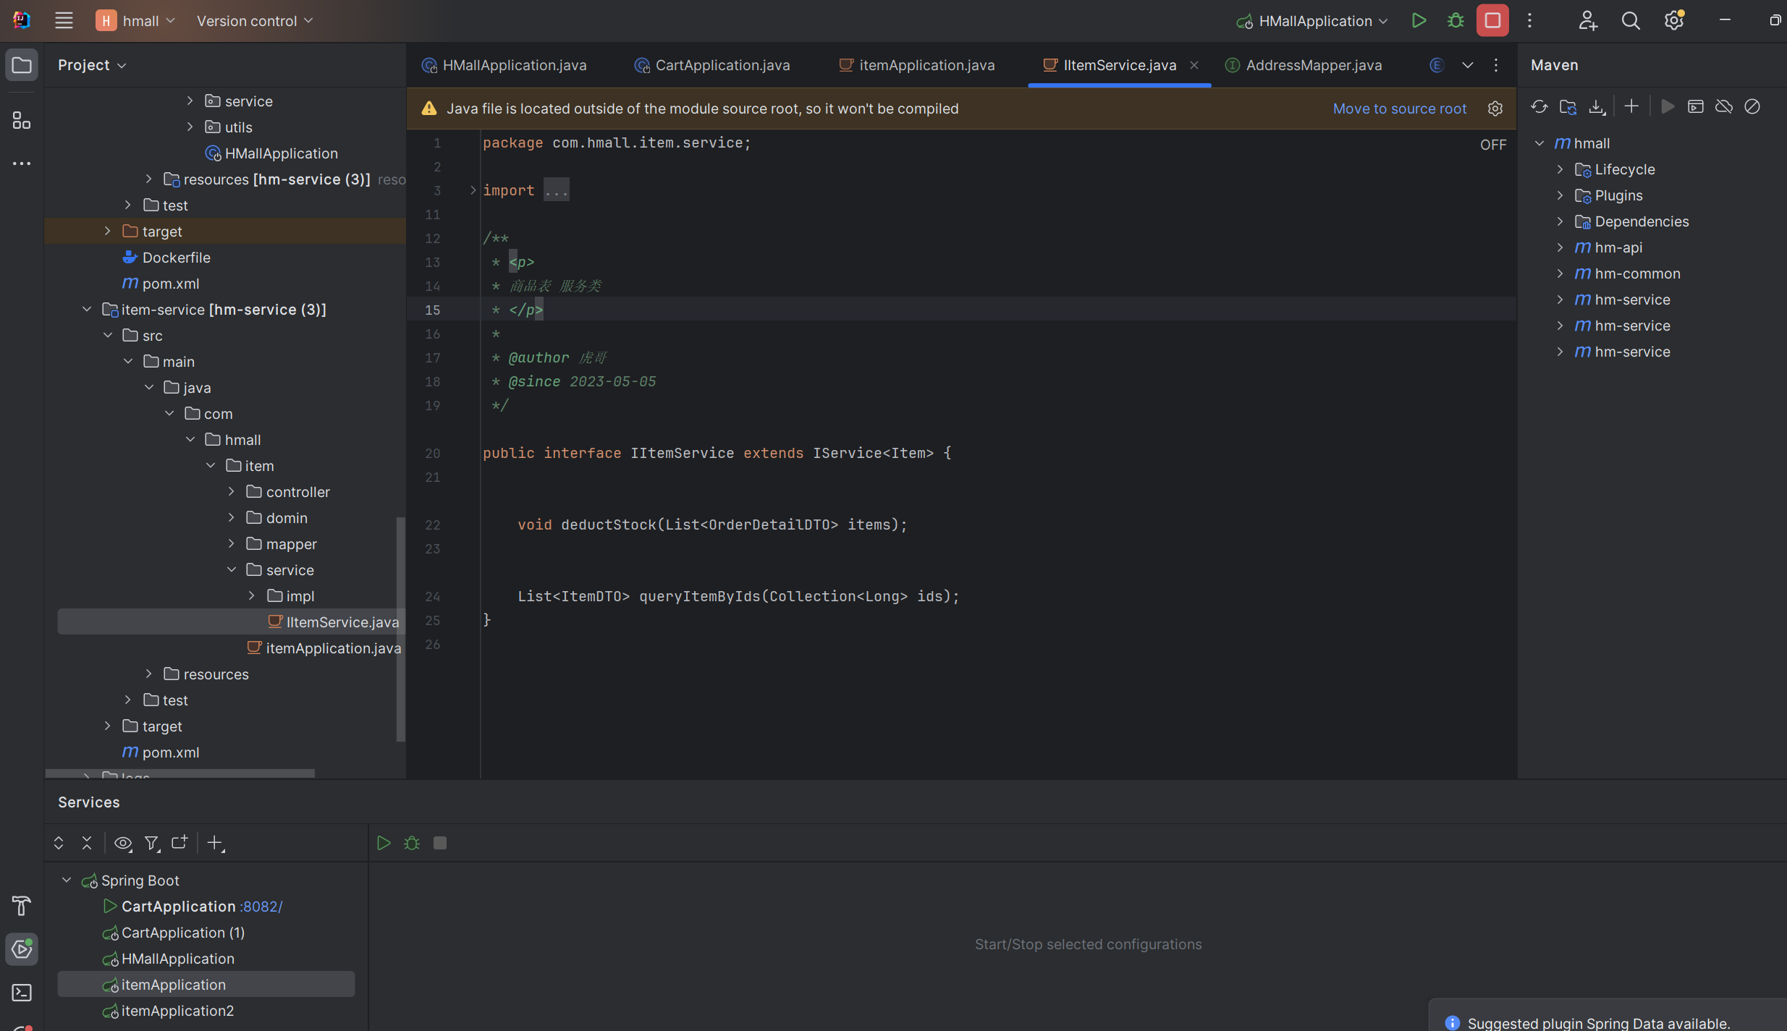Open the main hamburger menu
The height and width of the screenshot is (1031, 1787).
tap(64, 20)
